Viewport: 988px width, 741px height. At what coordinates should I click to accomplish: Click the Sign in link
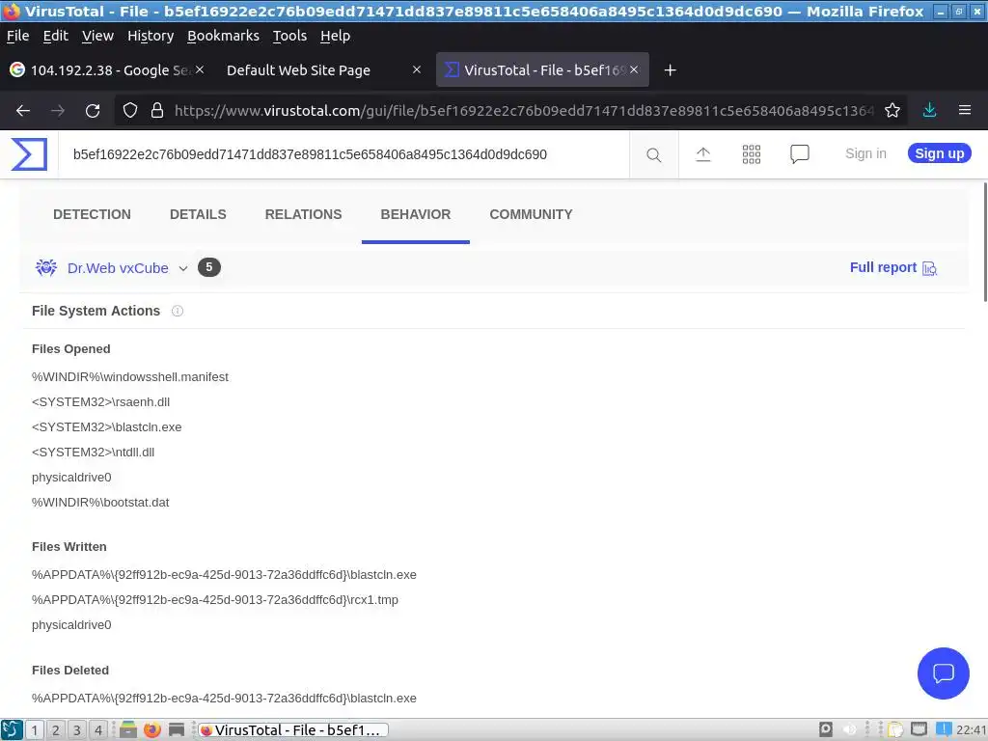865,153
